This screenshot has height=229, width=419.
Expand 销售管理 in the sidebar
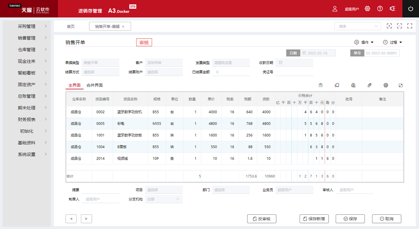click(28, 38)
